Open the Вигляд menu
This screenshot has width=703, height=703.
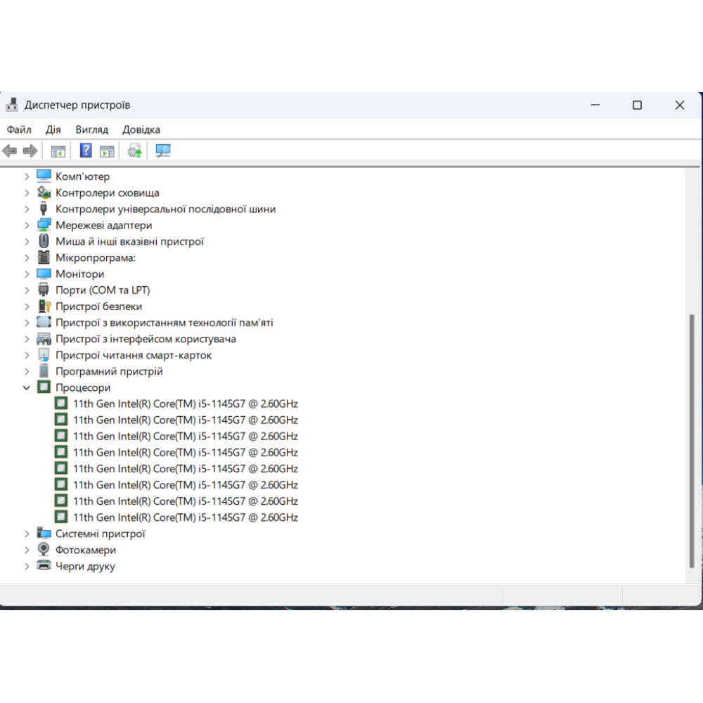[x=92, y=129]
